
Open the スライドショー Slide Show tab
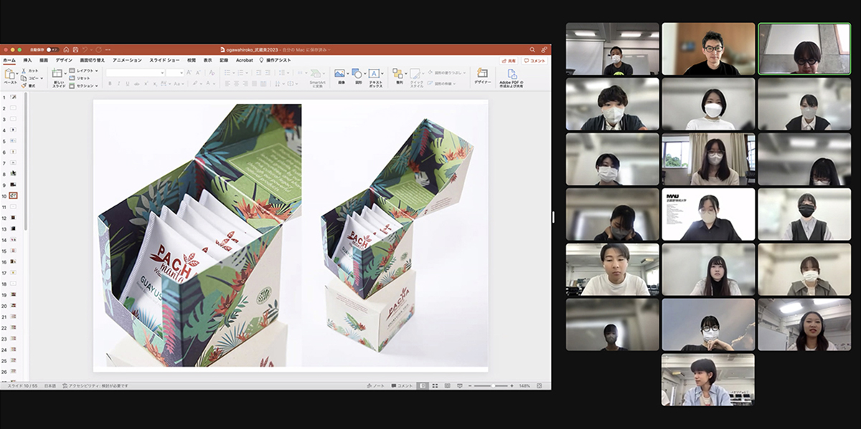click(164, 61)
